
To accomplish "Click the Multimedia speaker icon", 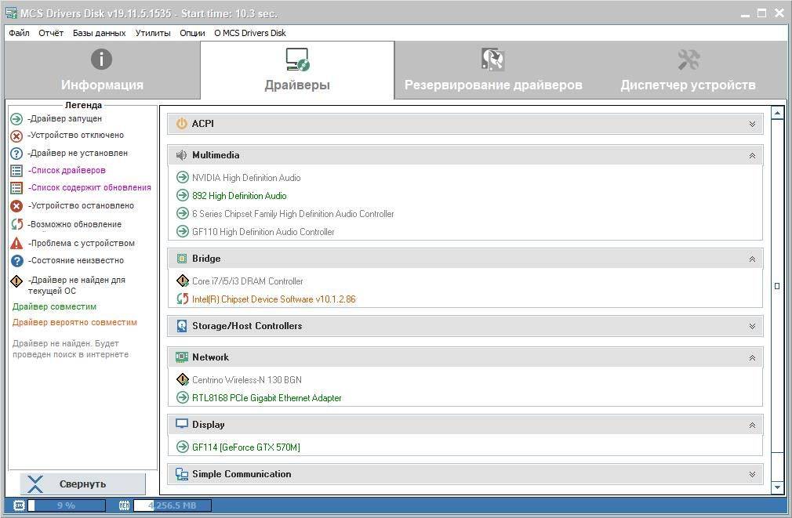I will click(181, 155).
